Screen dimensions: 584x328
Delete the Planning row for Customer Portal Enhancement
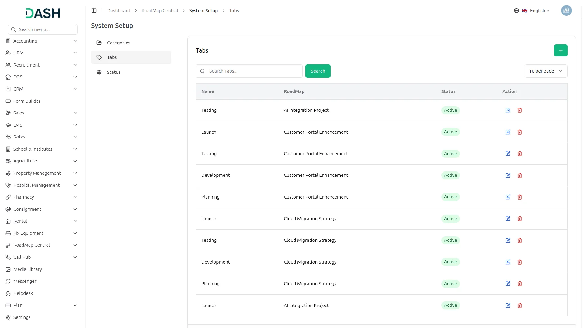coord(520,197)
